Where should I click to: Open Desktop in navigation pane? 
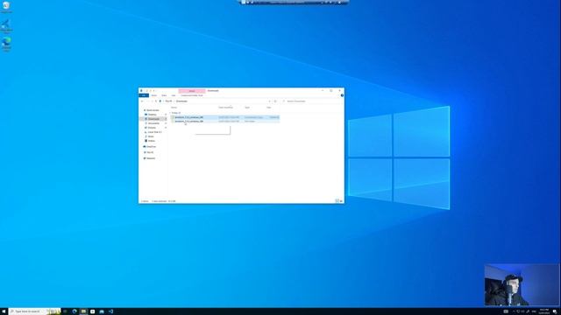point(152,115)
